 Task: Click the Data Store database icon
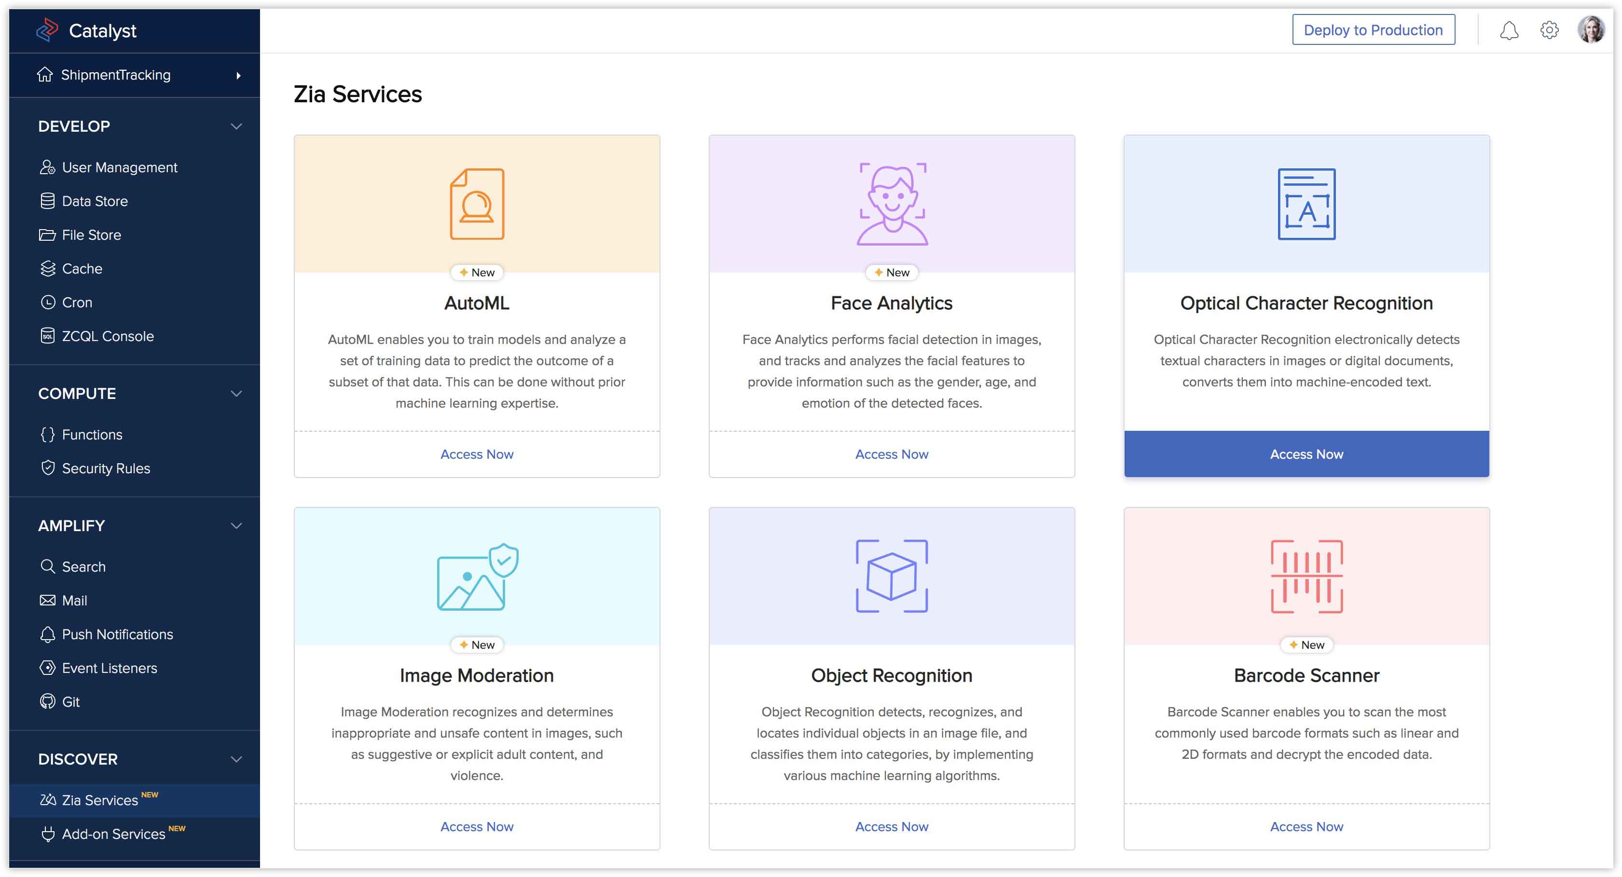47,201
